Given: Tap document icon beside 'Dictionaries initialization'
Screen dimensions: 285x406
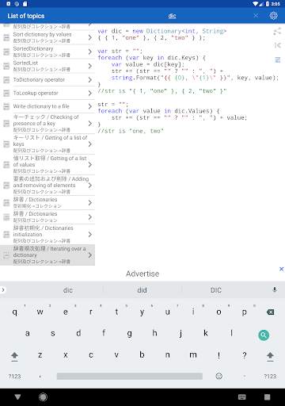Looking at the screenshot, I should pyautogui.click(x=6, y=235).
